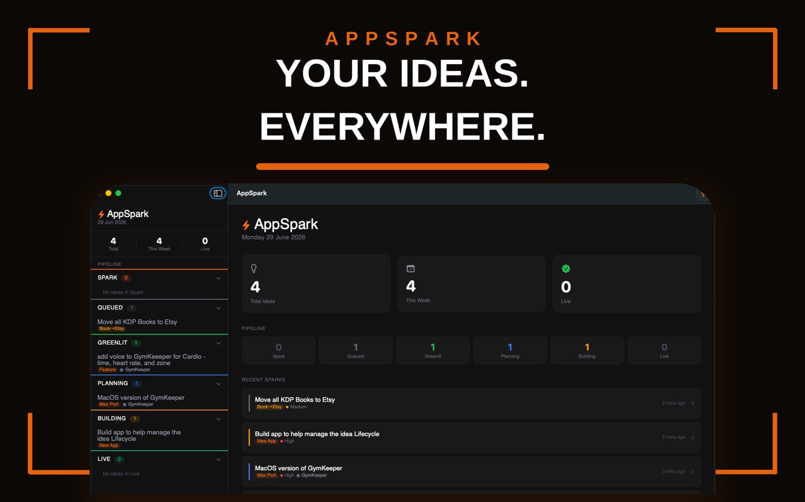
Task: Open arrow on recent Move all KDP Books row
Action: pyautogui.click(x=693, y=403)
